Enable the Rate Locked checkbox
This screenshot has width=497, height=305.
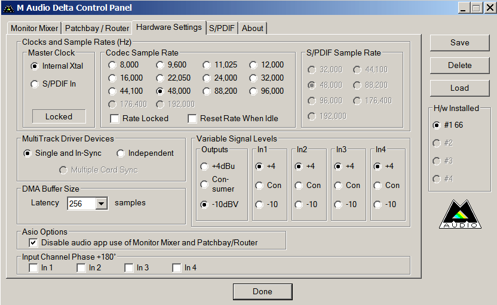point(115,119)
